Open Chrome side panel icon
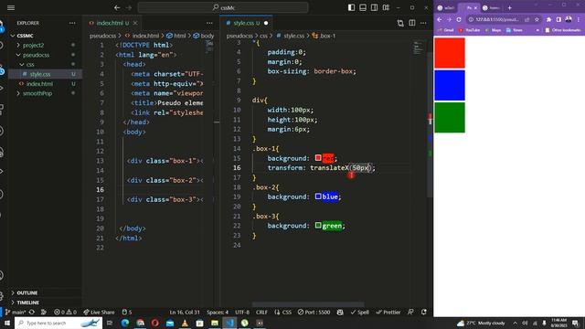585x329 pixels. coord(558,19)
